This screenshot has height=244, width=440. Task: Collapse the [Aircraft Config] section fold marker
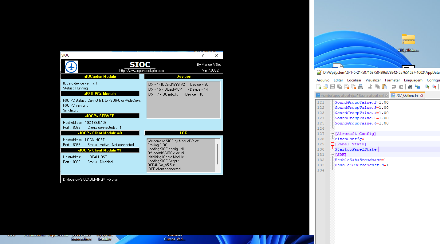tap(332, 134)
